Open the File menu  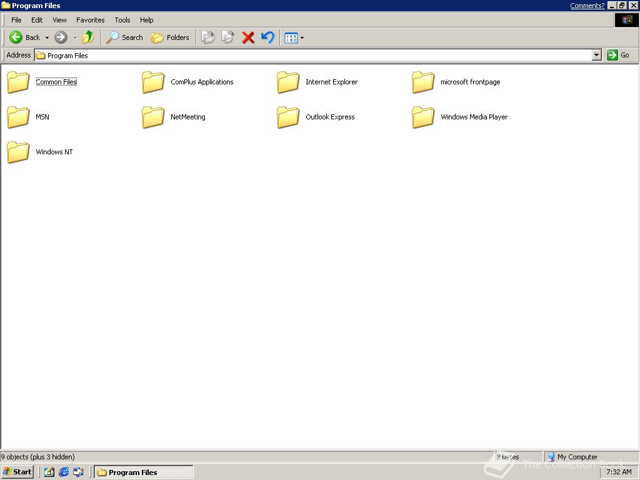click(16, 20)
